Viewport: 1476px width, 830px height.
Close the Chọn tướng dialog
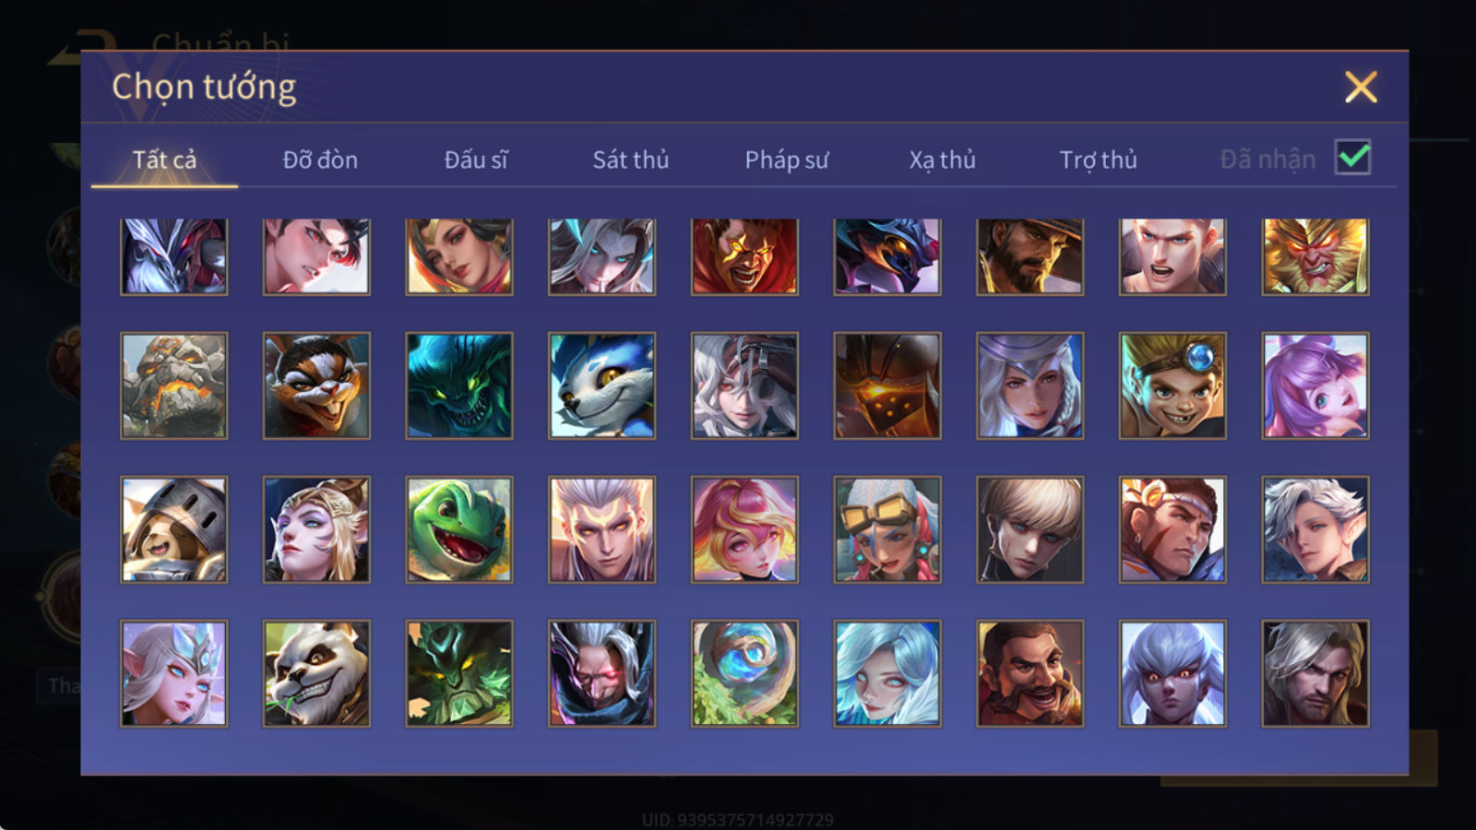pyautogui.click(x=1361, y=87)
